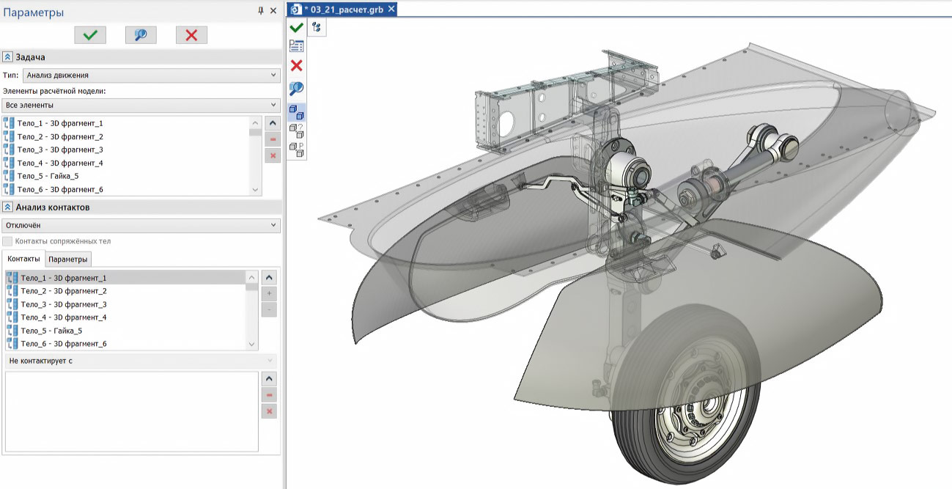952x489 pixels.
Task: Click the model tree icon beside the viewport toolbar
Action: point(317,27)
